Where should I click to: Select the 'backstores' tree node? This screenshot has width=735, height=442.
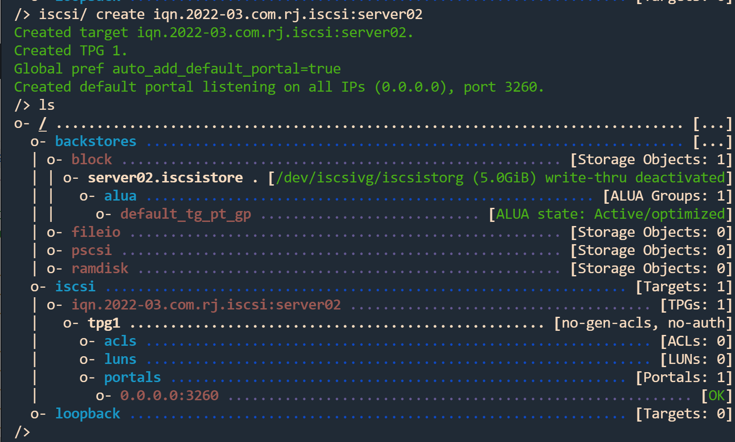coord(96,142)
